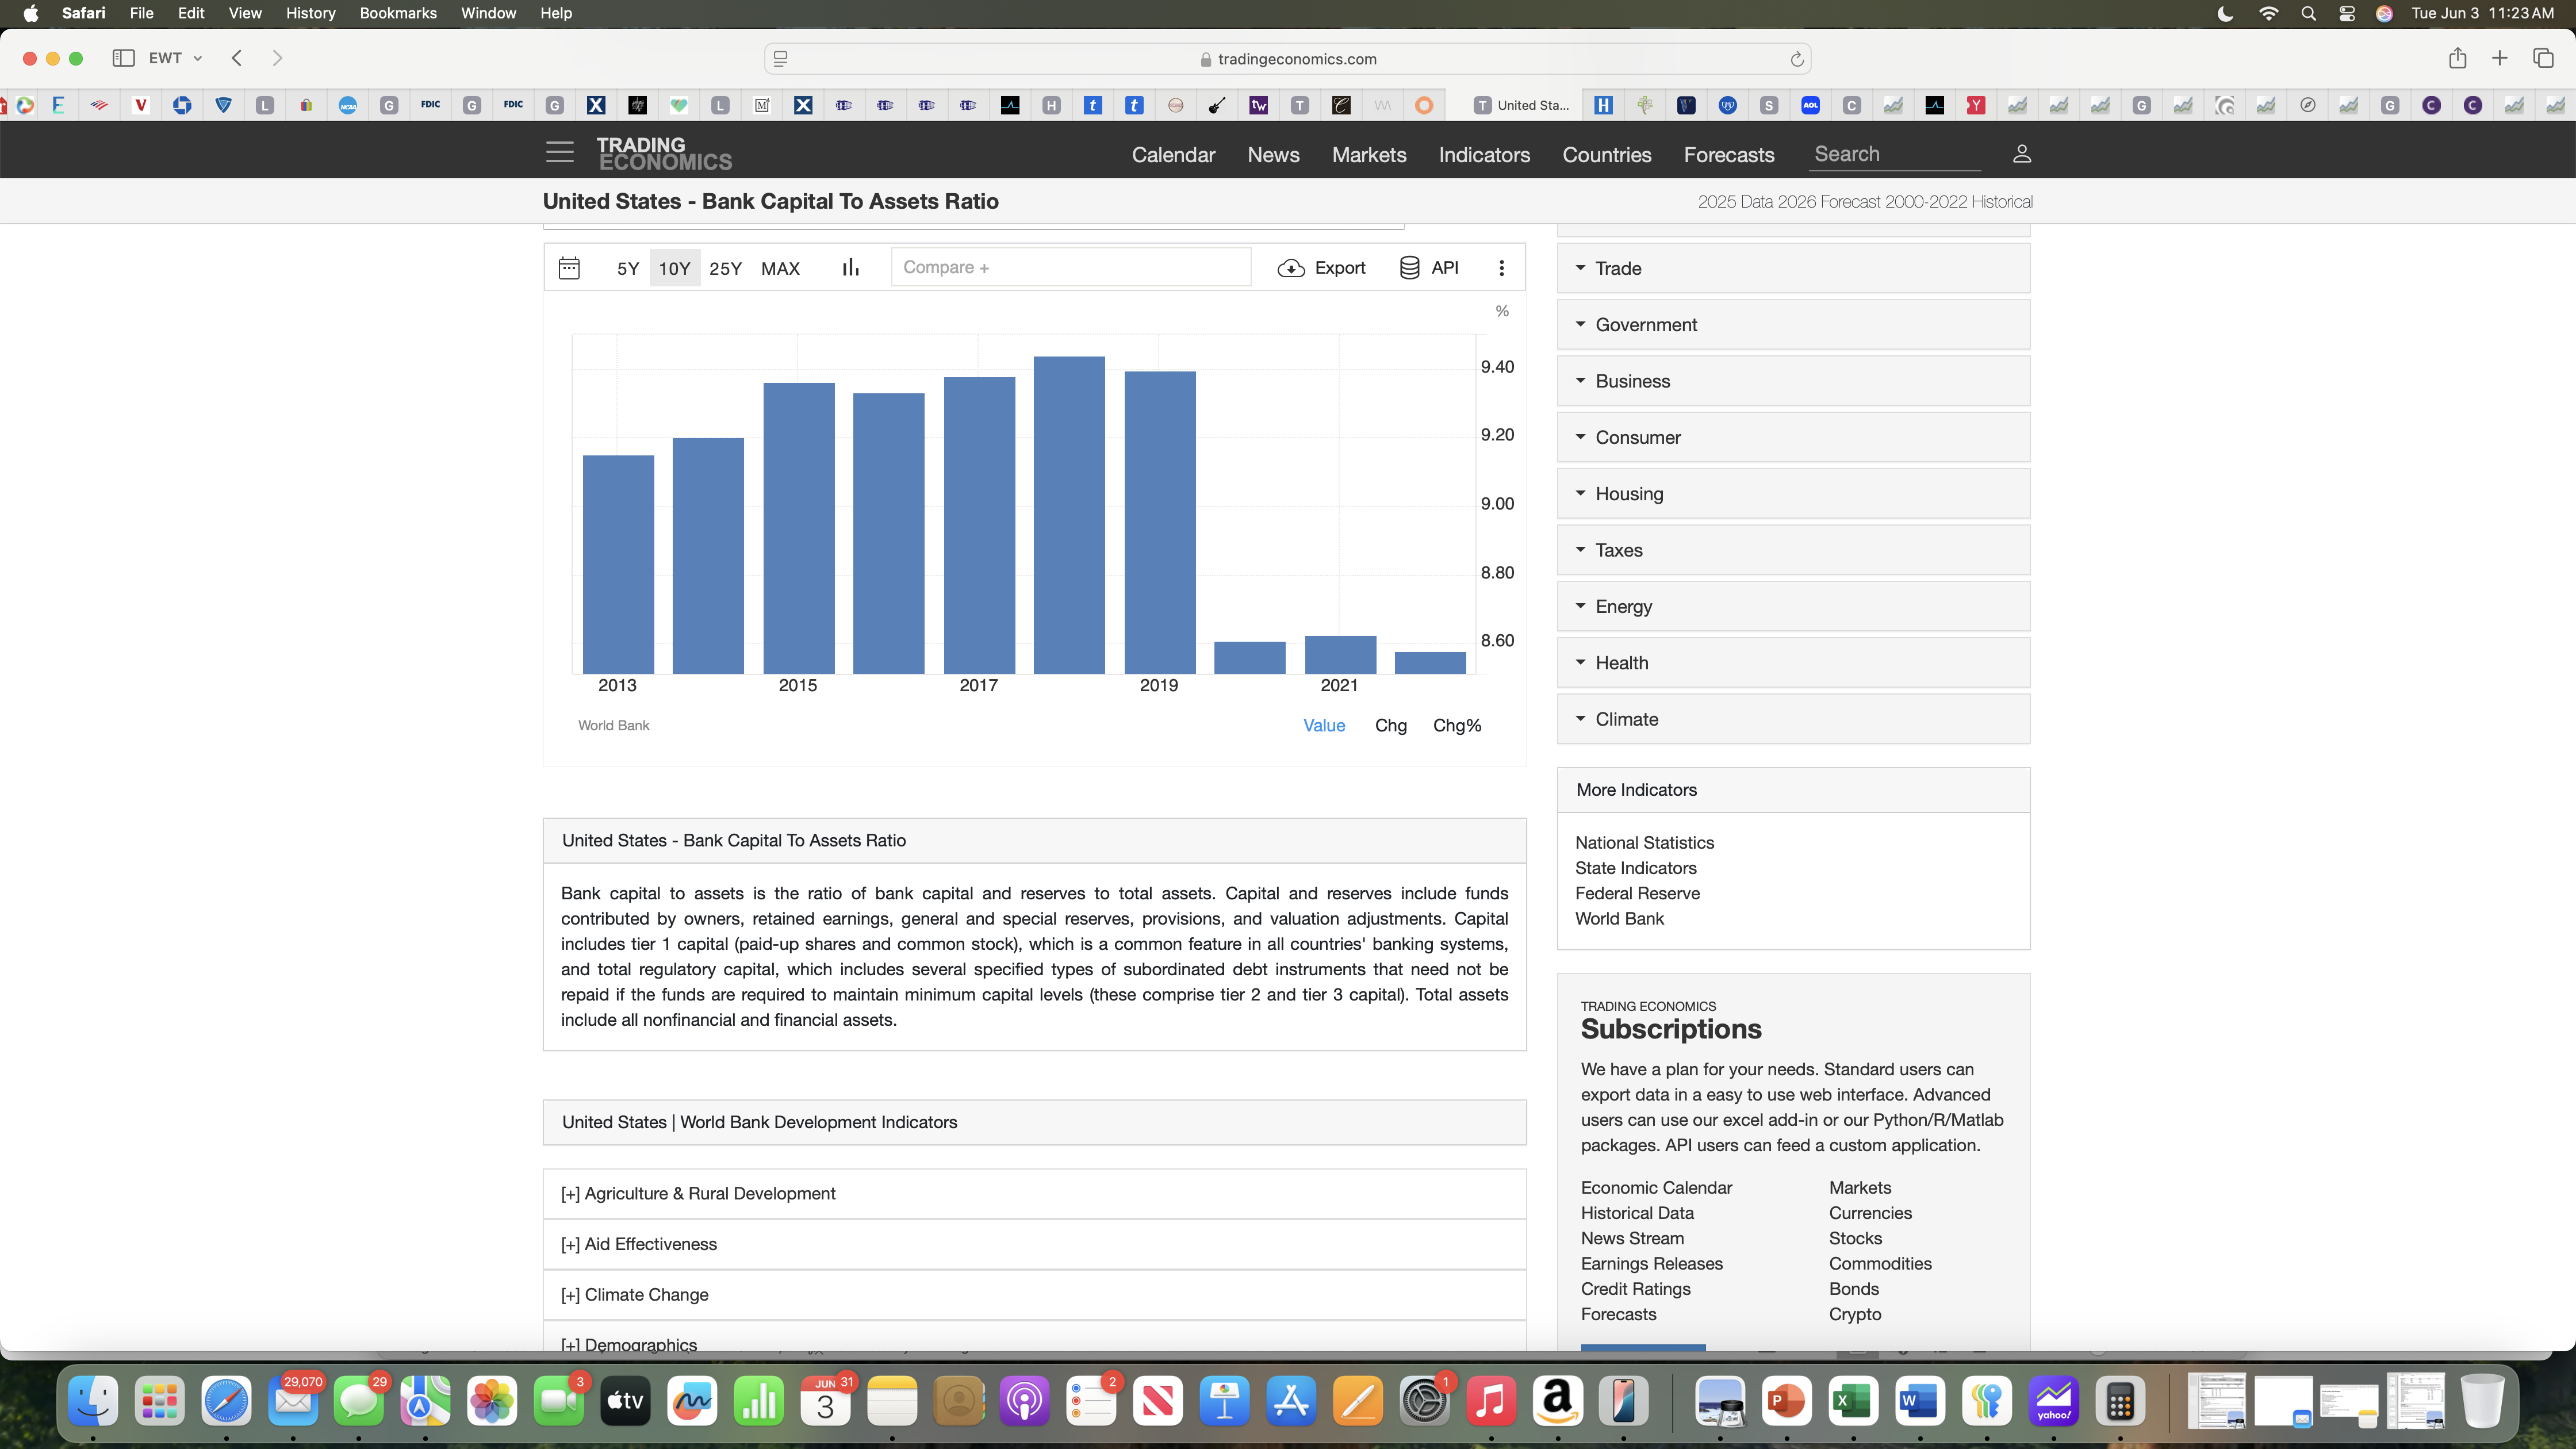Image resolution: width=2576 pixels, height=1449 pixels.
Task: Switch the chart to Chg% view
Action: pyautogui.click(x=1457, y=725)
